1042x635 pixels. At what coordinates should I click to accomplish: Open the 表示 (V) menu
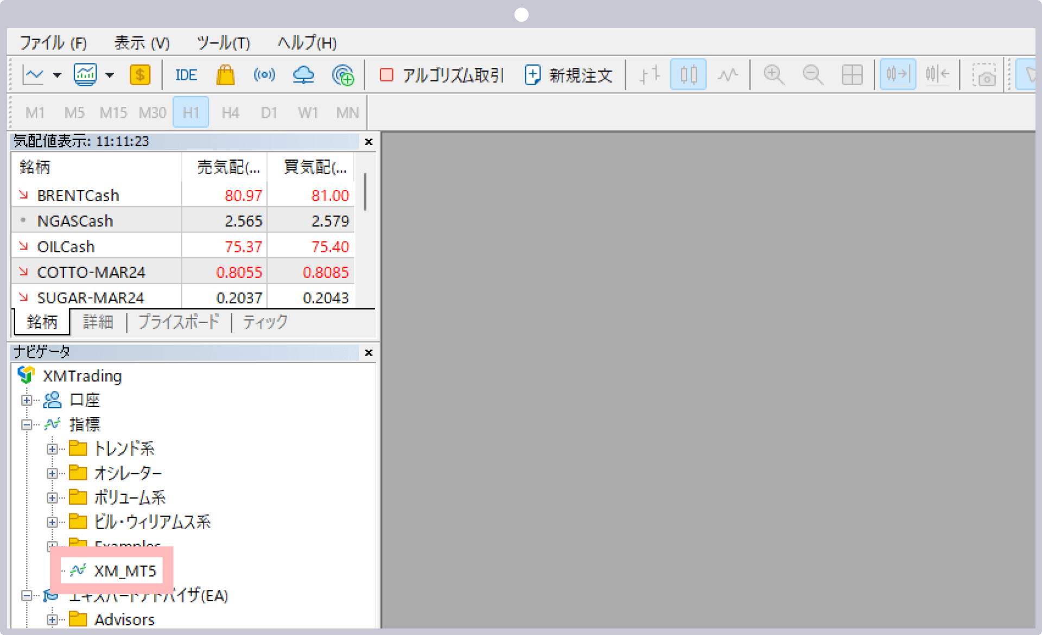point(142,42)
